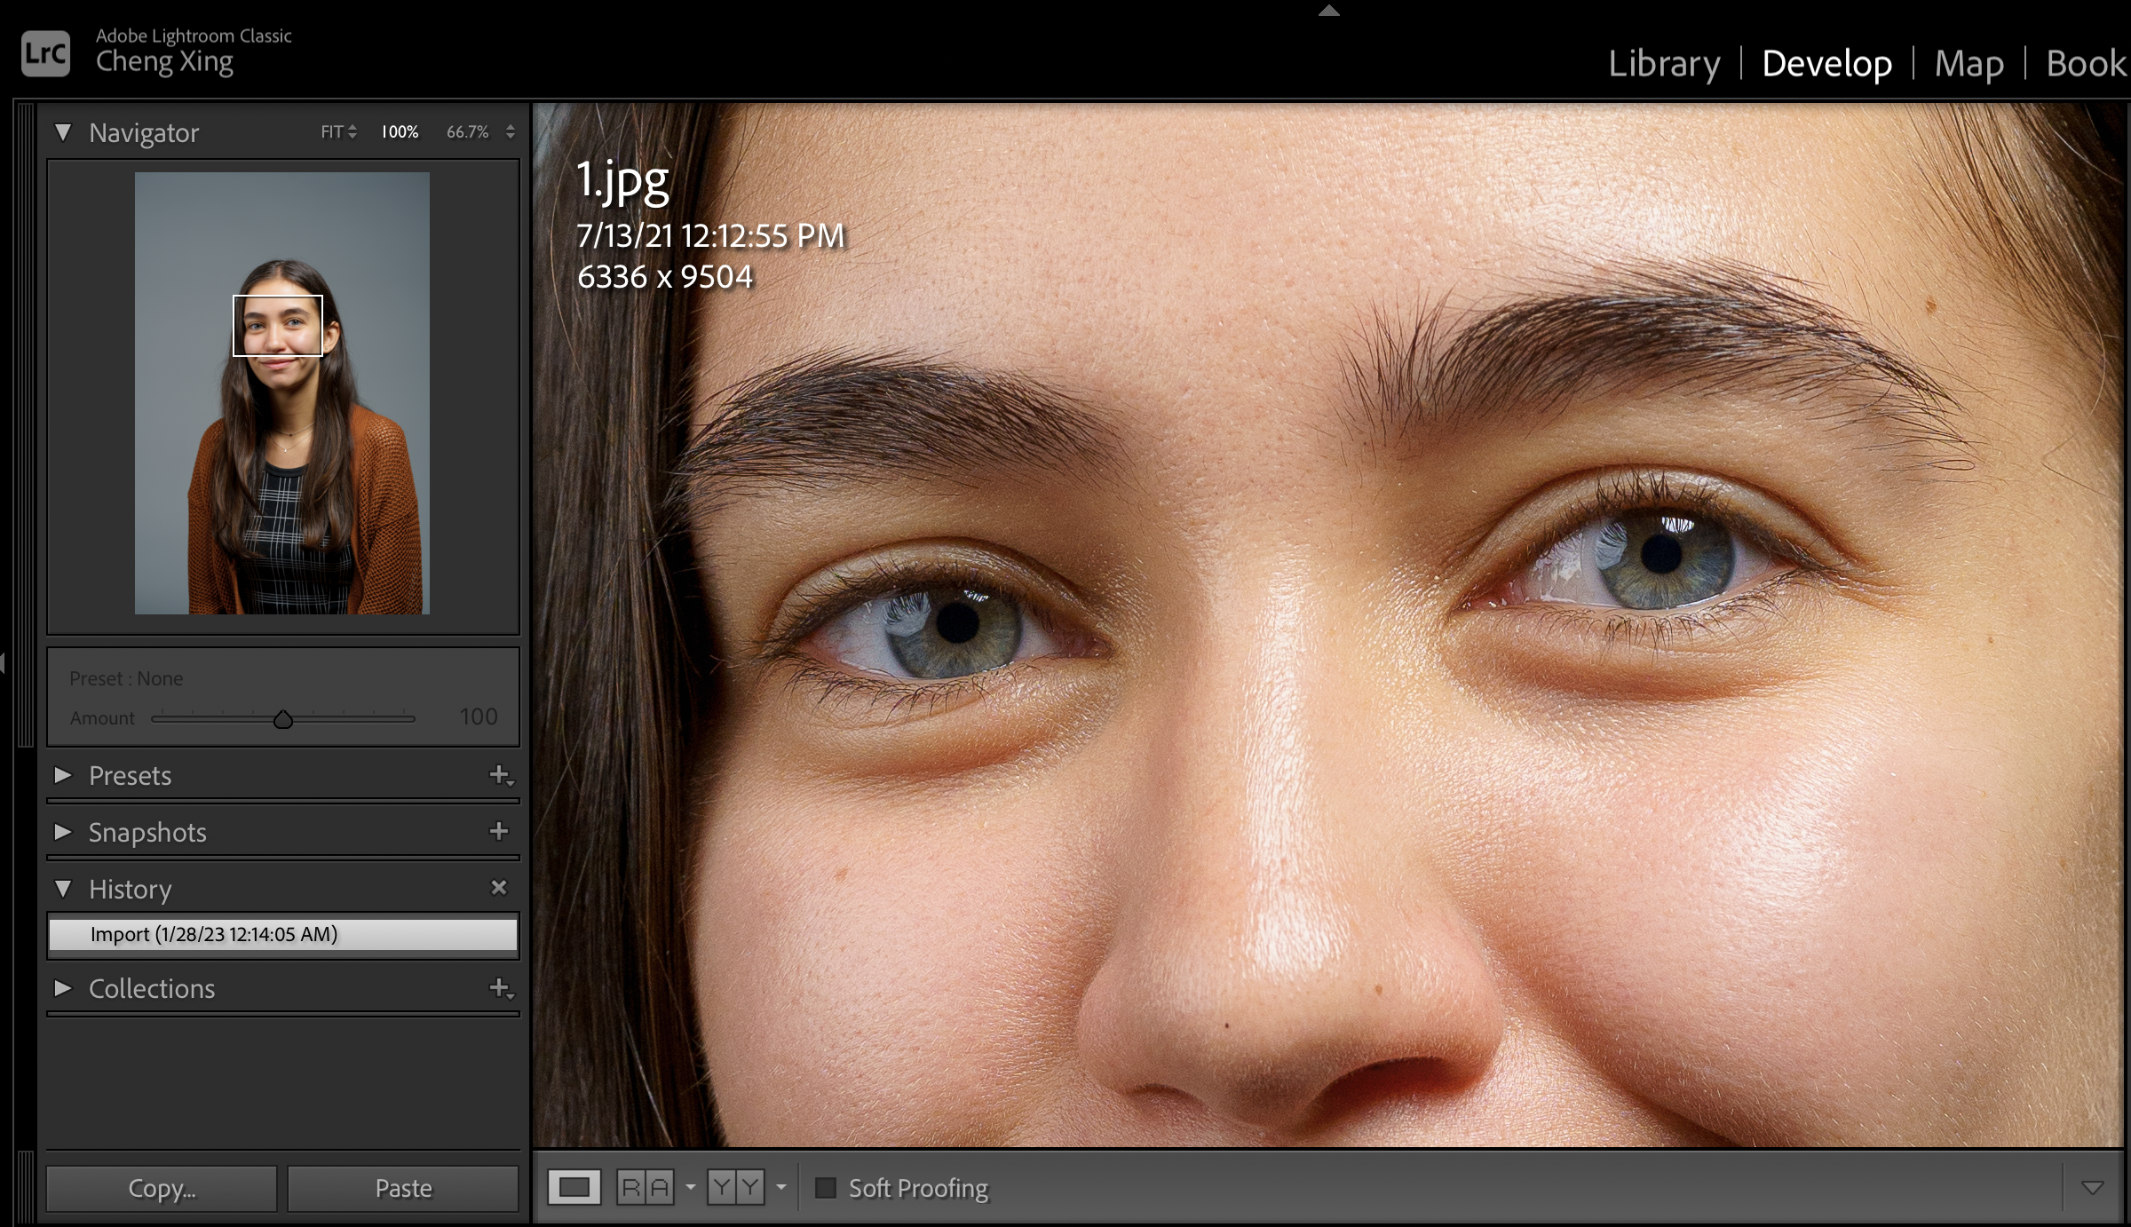The height and width of the screenshot is (1227, 2131).
Task: Expand the Presets panel
Action: tap(63, 775)
